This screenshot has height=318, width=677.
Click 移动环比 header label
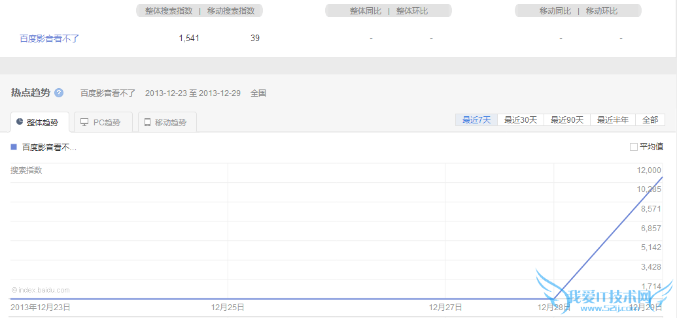[602, 11]
